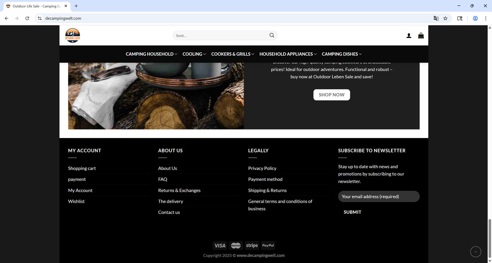Screen dimensions: 492x263
Task: Expand the COOLING menu dropdown
Action: pos(193,54)
